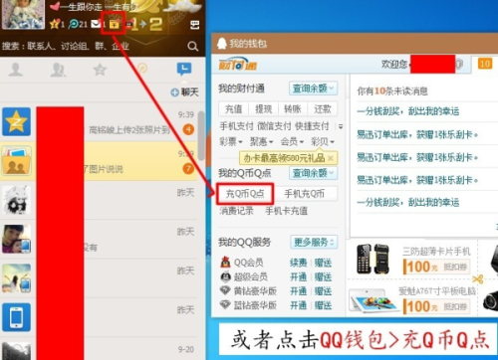Open the friends album folder conversation
498x360 pixels.
pos(100,161)
